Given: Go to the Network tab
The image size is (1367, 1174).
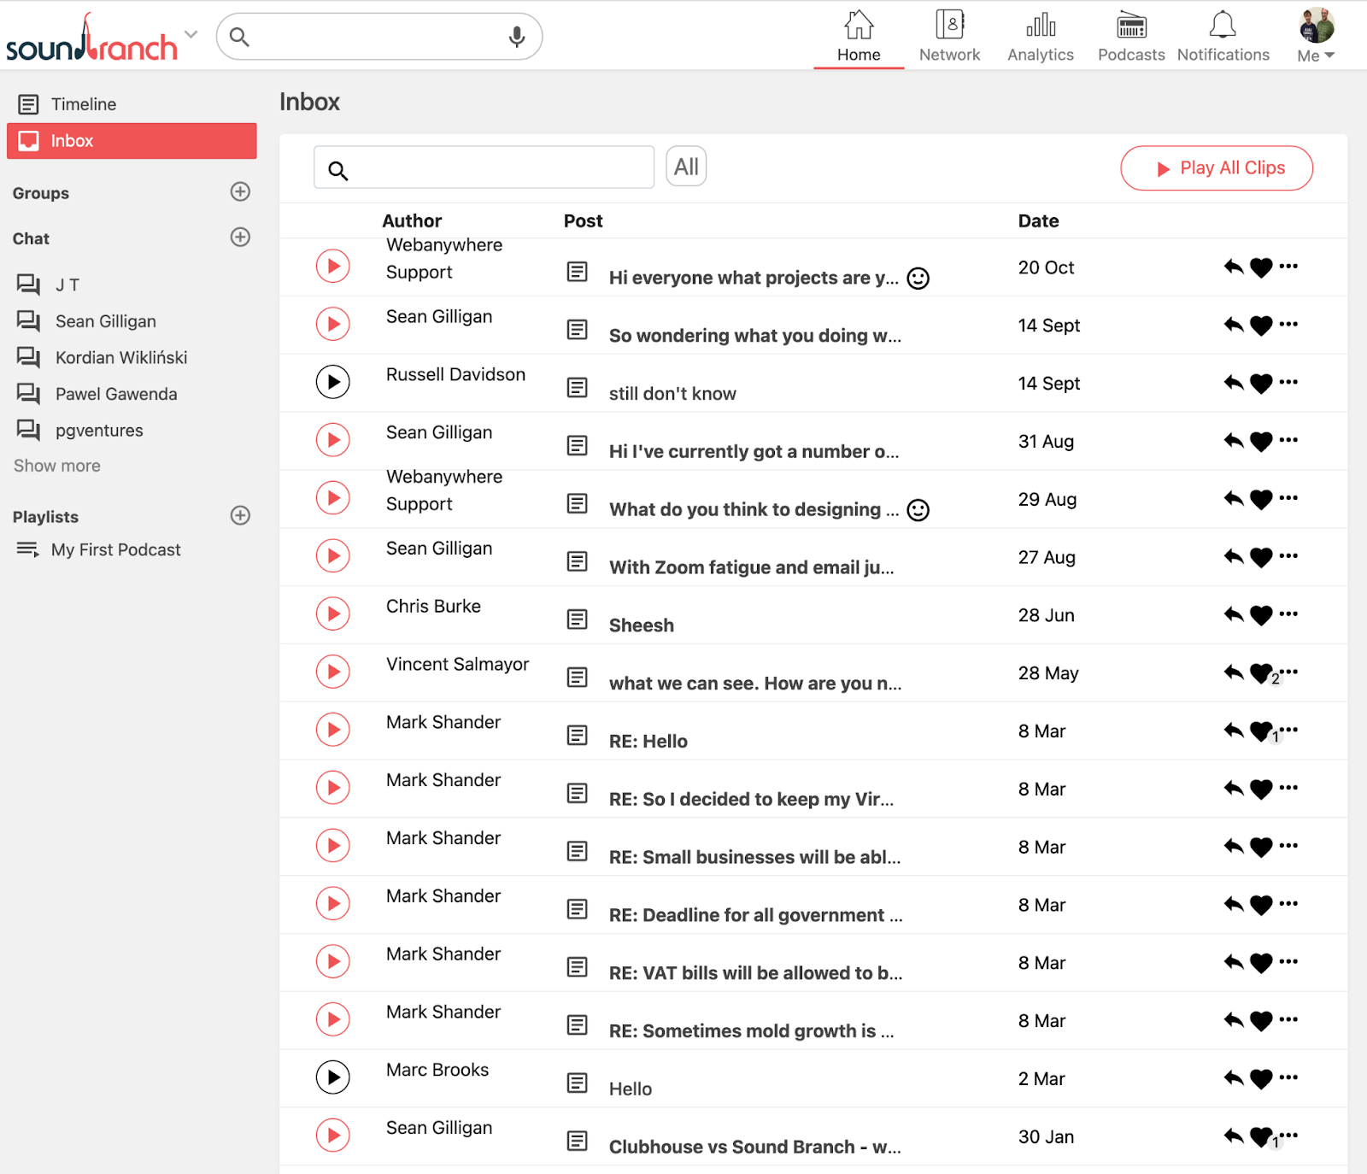Looking at the screenshot, I should 949,37.
